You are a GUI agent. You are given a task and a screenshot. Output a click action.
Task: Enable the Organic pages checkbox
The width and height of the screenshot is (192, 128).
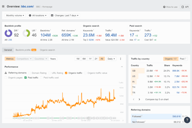[x=6, y=78]
